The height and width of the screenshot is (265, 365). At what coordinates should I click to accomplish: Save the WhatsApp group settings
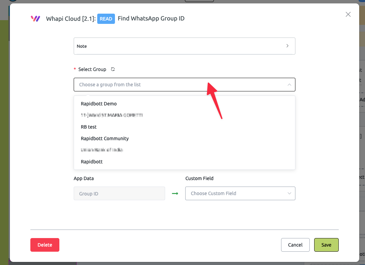coord(326,245)
